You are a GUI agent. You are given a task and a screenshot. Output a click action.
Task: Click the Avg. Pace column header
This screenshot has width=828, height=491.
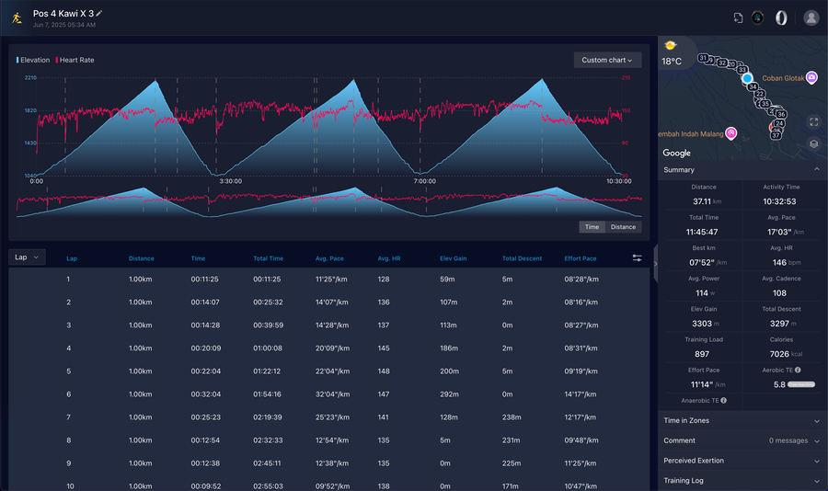[329, 258]
